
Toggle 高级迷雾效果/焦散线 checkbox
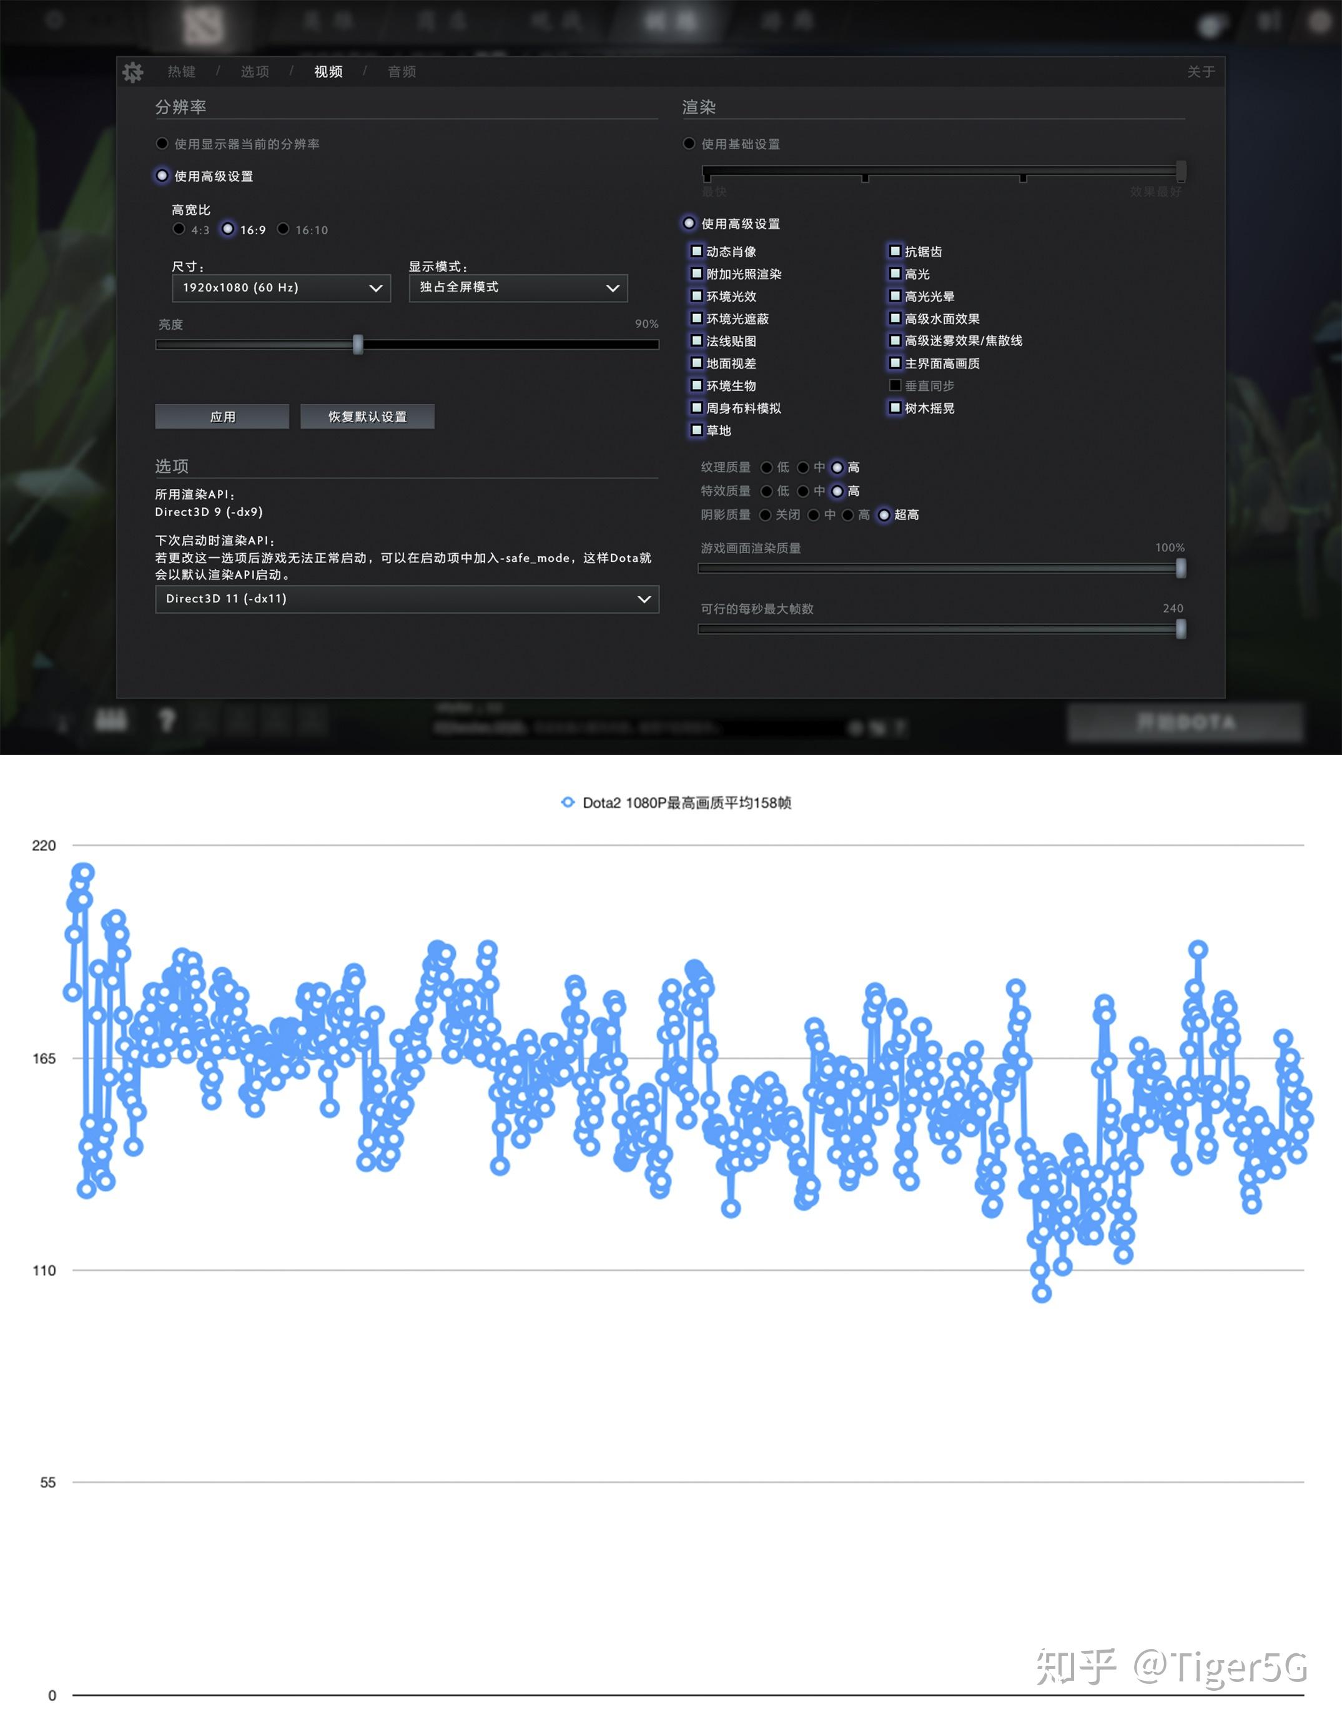tap(895, 341)
